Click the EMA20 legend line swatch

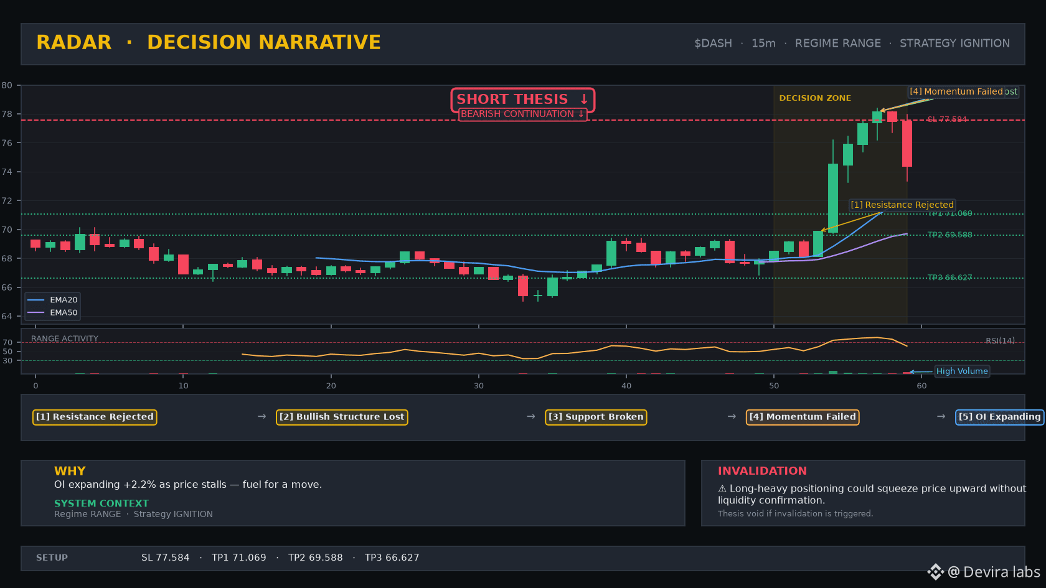point(36,300)
